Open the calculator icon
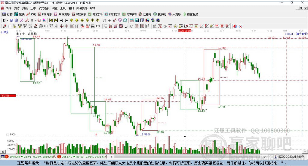The height and width of the screenshot is (166, 308). [137, 20]
